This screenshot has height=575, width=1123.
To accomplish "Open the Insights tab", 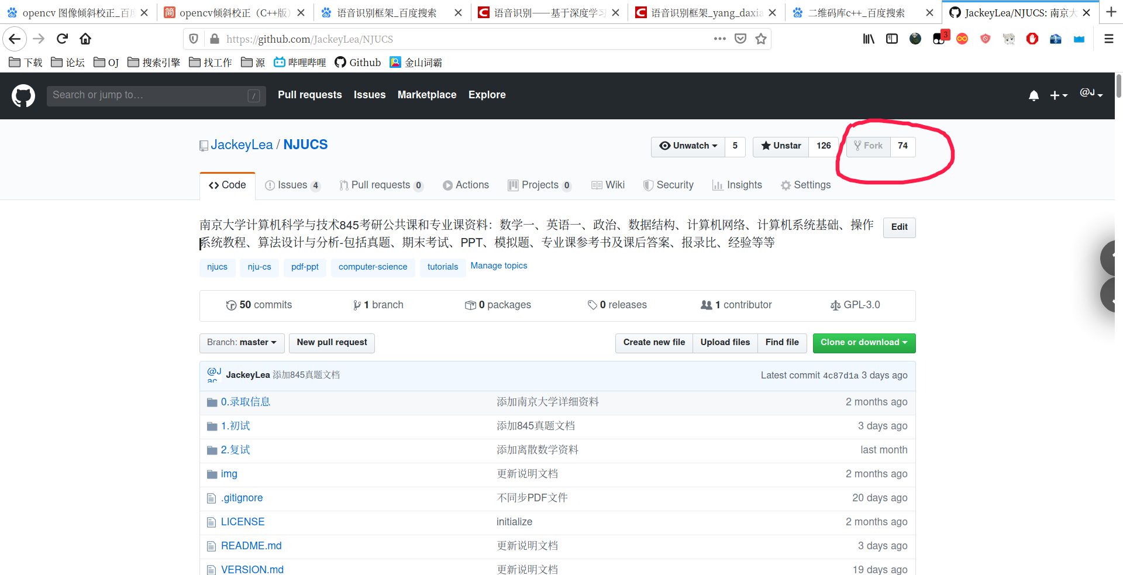I will [x=737, y=185].
